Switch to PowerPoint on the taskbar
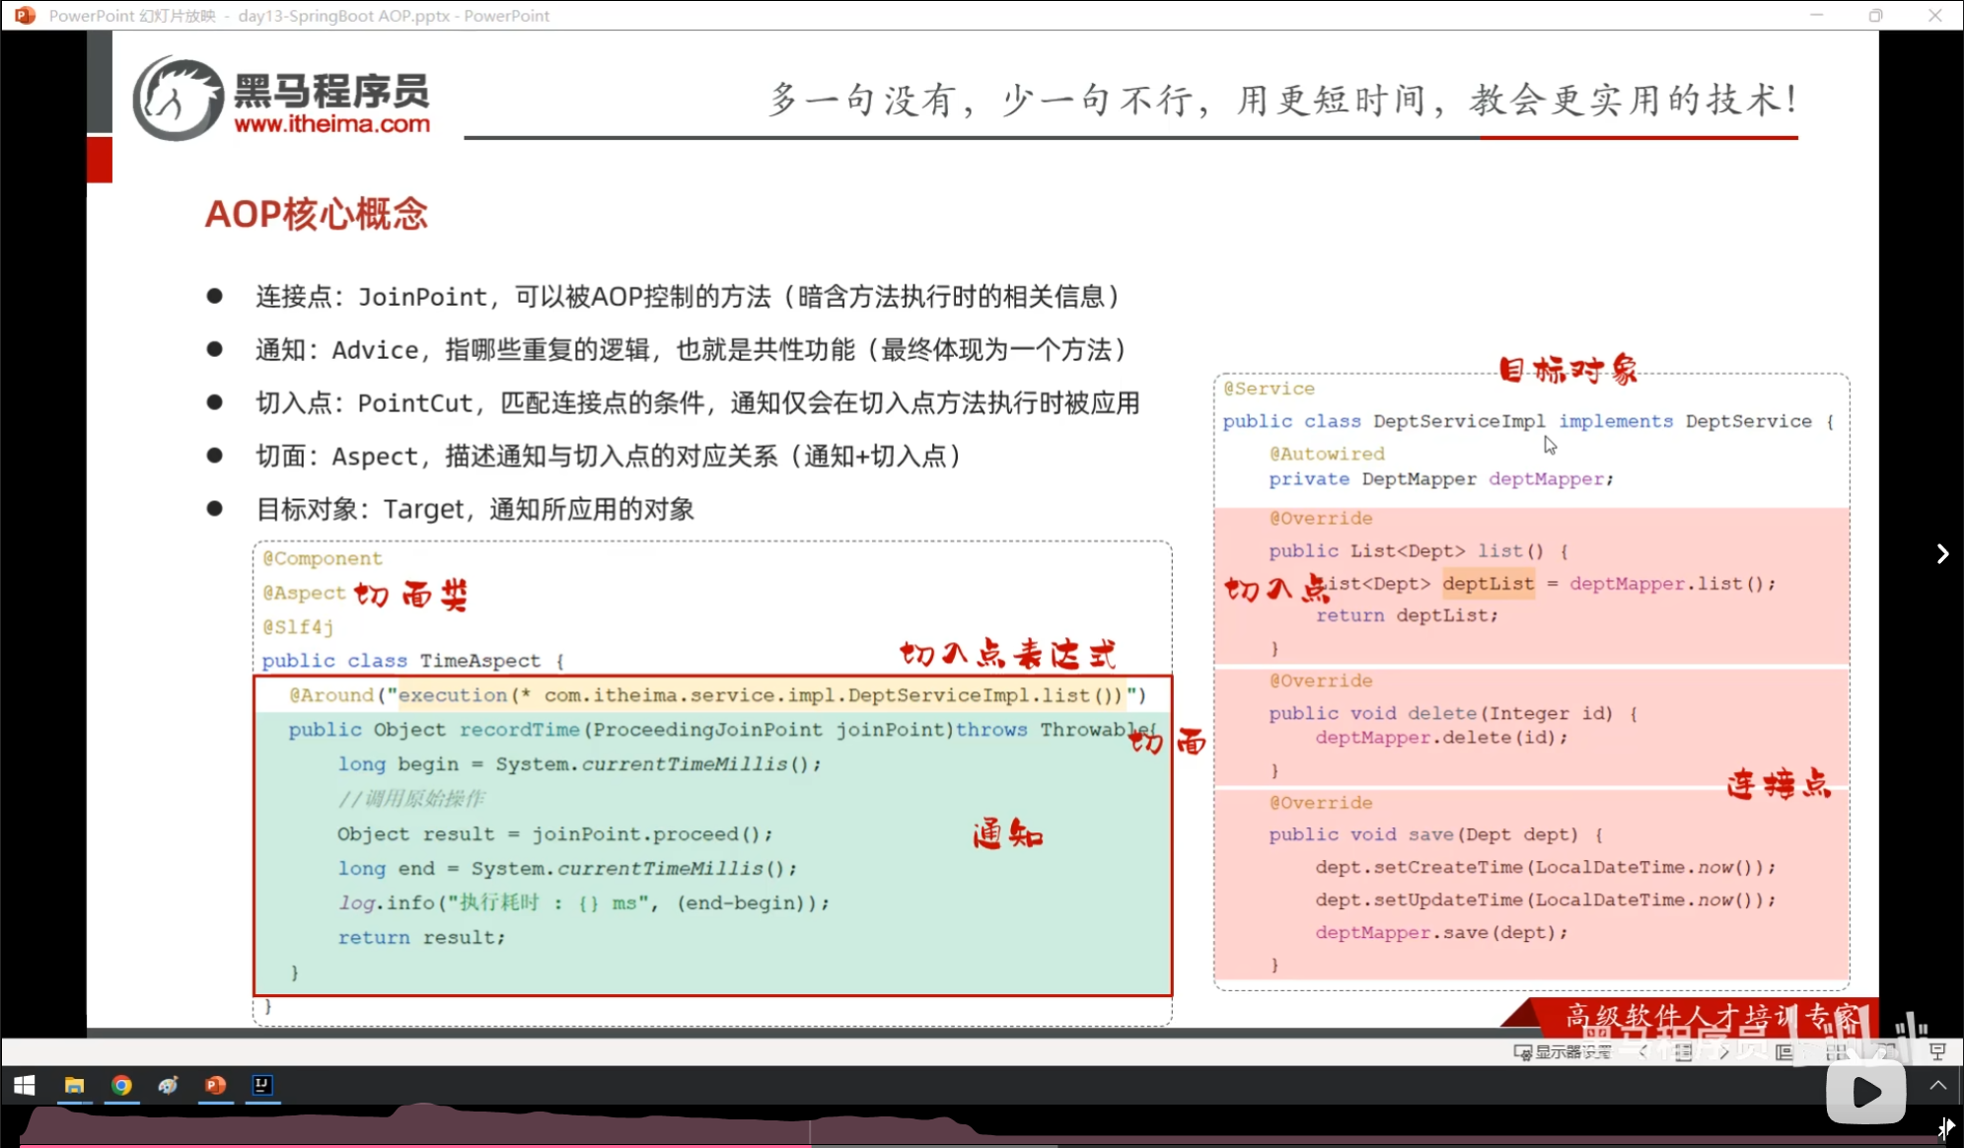Screen dimensions: 1964x1148 (x=215, y=1086)
